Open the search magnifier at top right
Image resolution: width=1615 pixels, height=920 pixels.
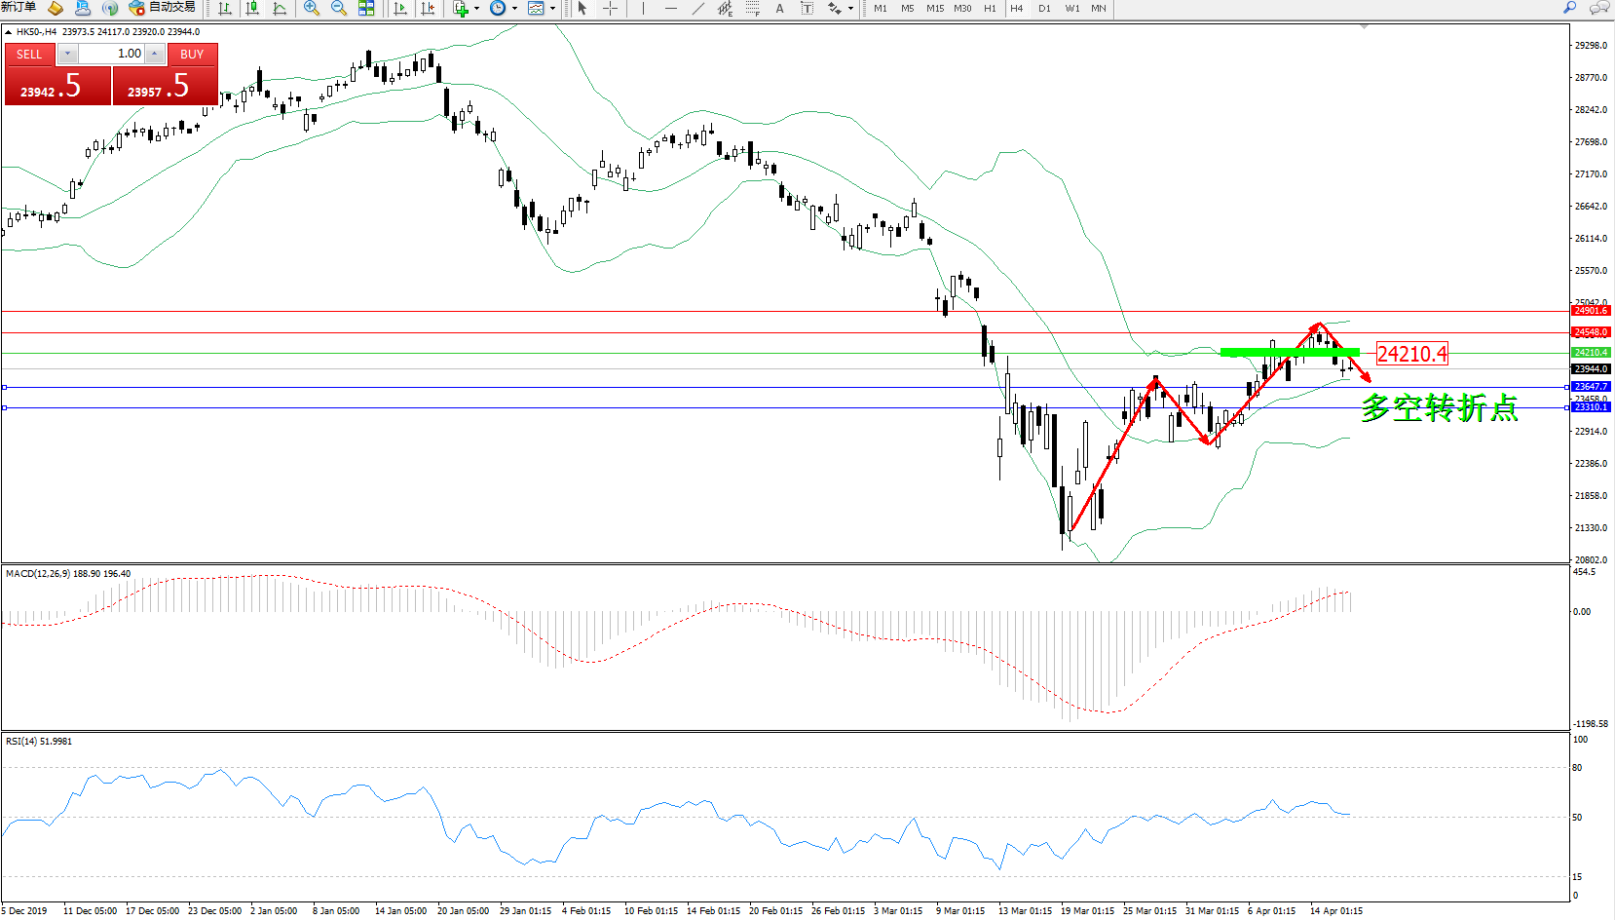point(1569,8)
